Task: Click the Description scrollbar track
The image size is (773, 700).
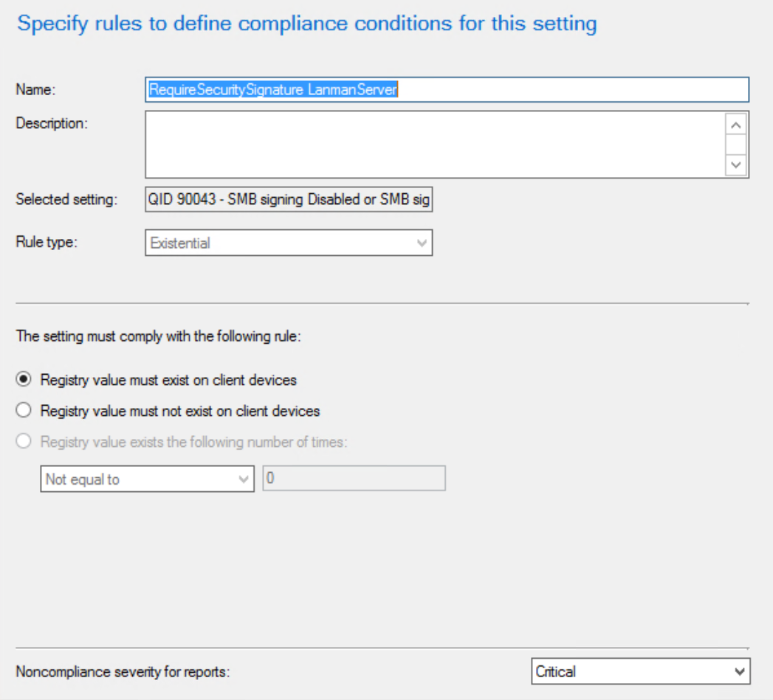Action: coord(735,145)
